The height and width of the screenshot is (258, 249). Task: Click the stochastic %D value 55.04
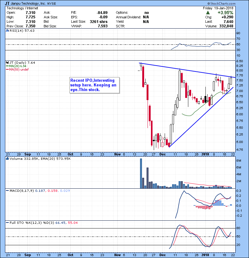(73, 223)
